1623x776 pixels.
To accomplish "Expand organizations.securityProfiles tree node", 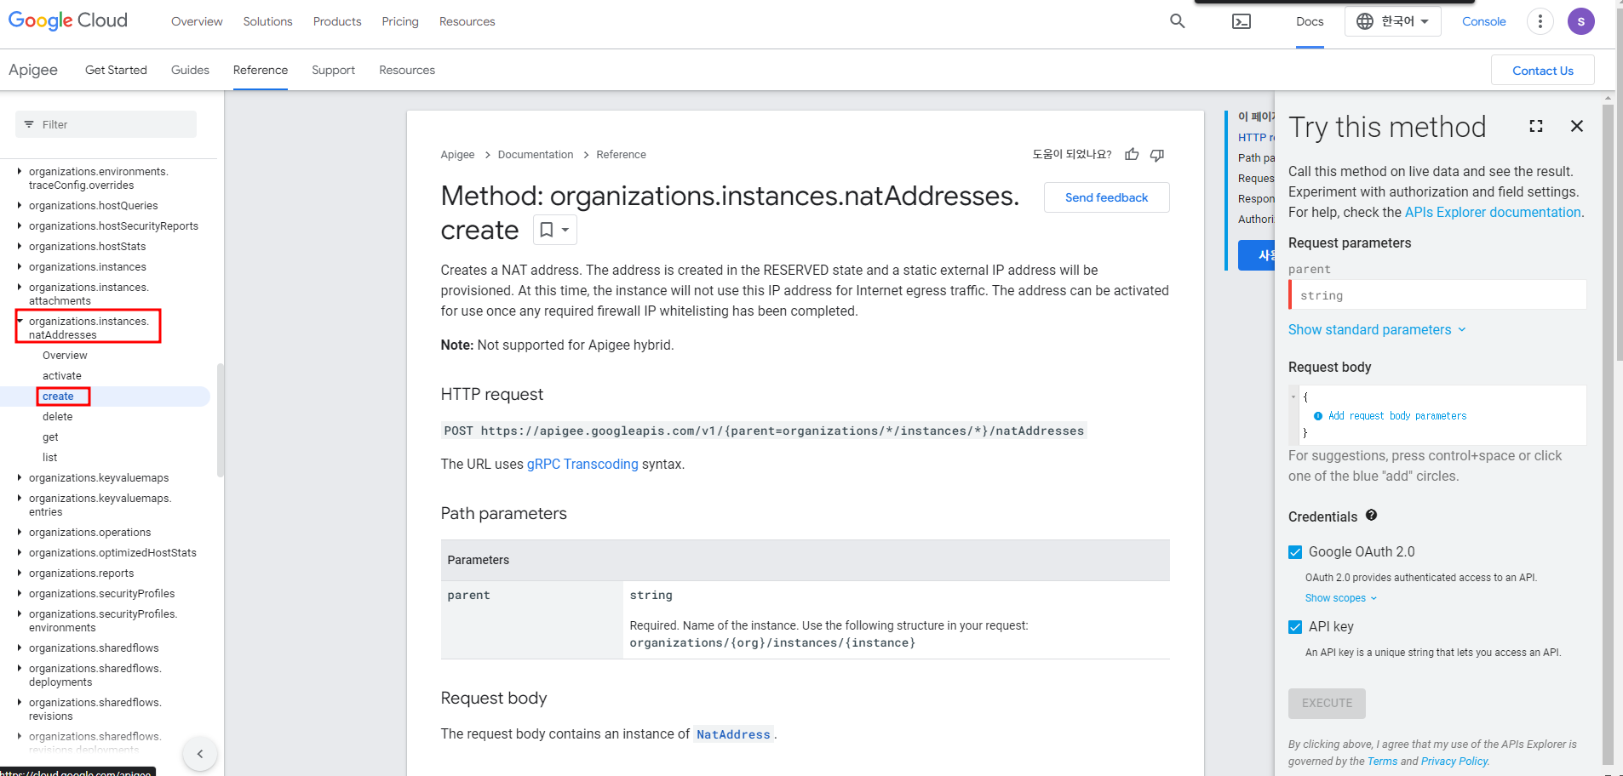I will 20,593.
